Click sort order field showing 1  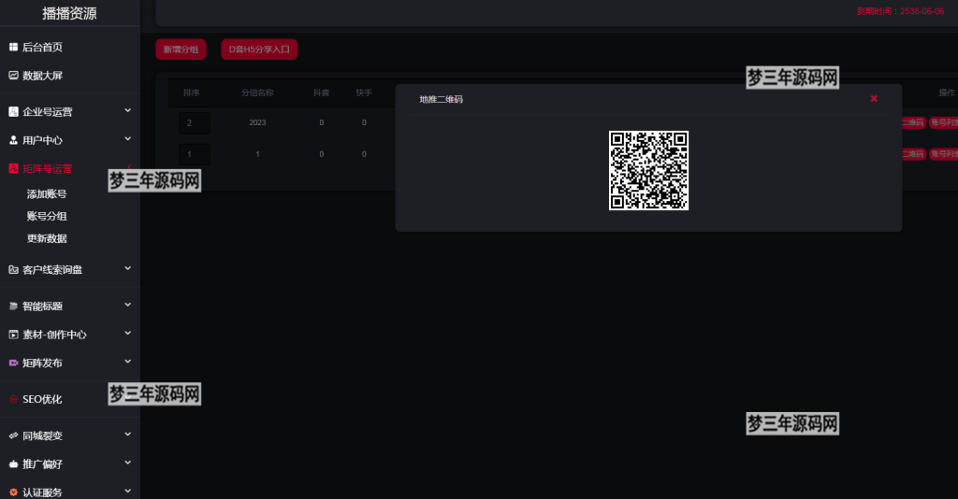(x=195, y=154)
